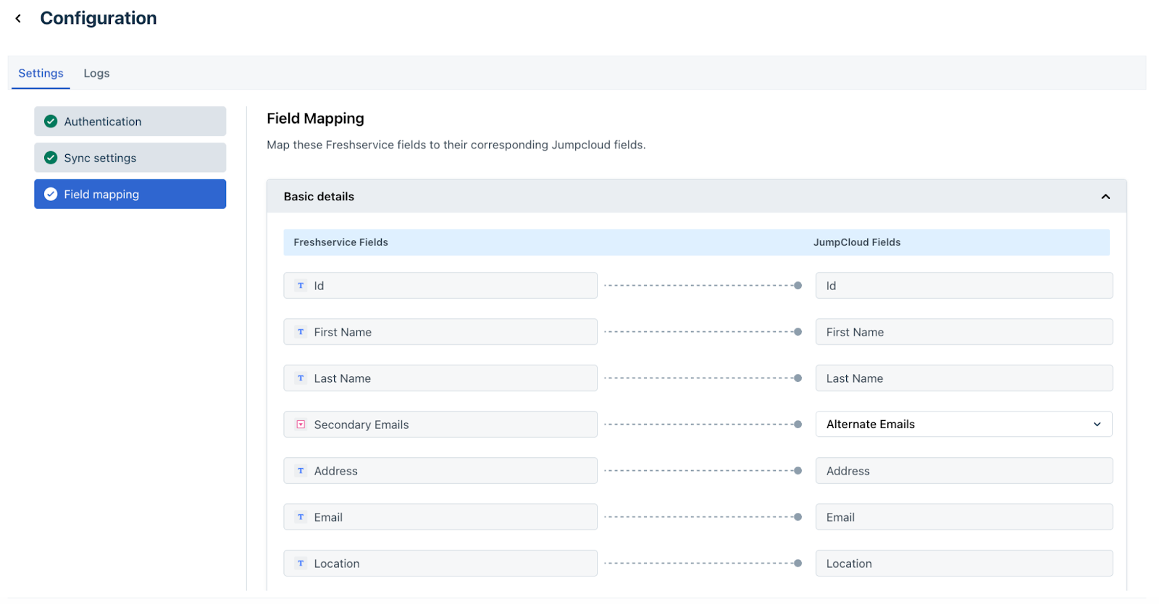Screen dimensions: 1159x604
Task: Open the Sync settings step
Action: [x=130, y=158]
